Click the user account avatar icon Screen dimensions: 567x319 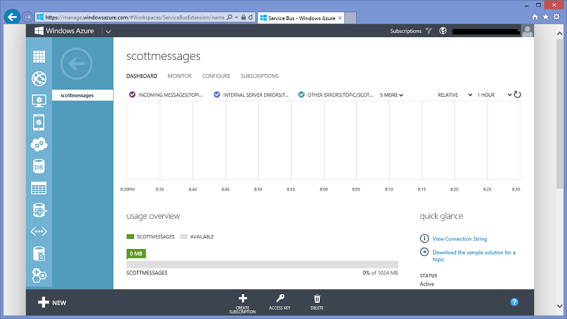[527, 31]
